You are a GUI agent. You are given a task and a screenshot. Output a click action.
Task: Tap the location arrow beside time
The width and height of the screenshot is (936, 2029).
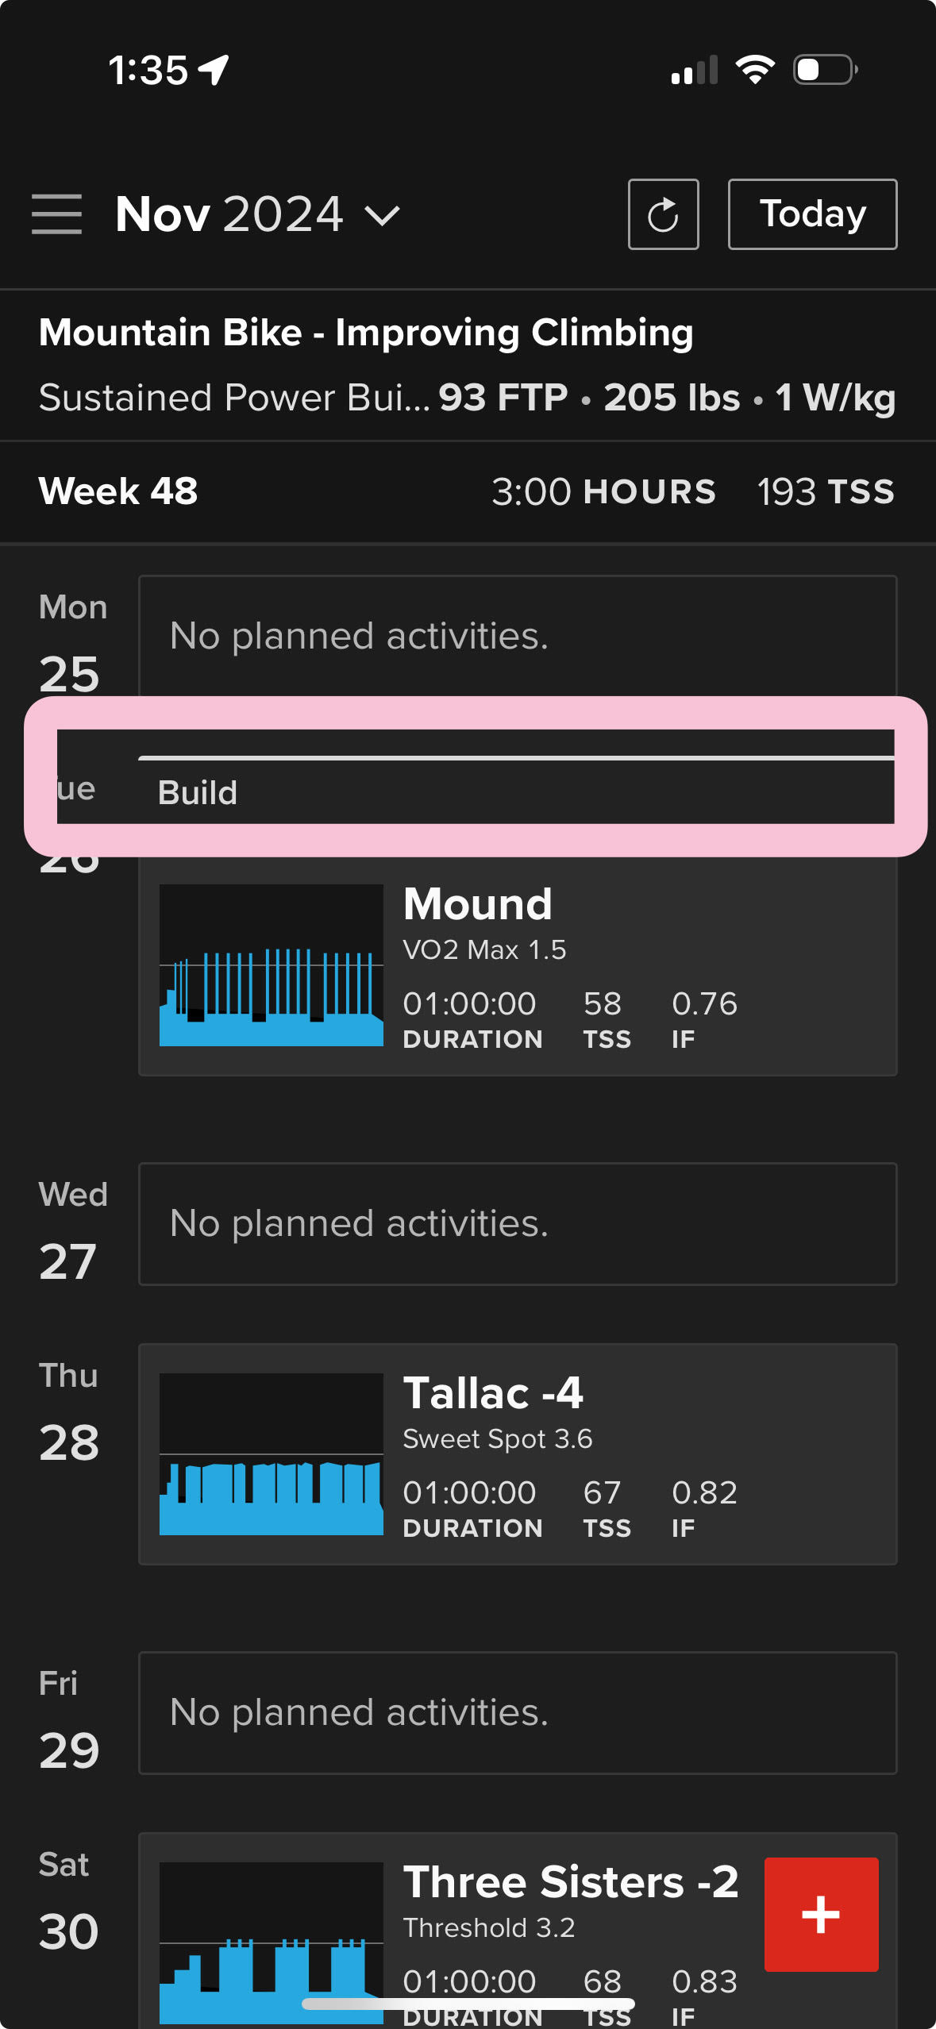(x=214, y=70)
